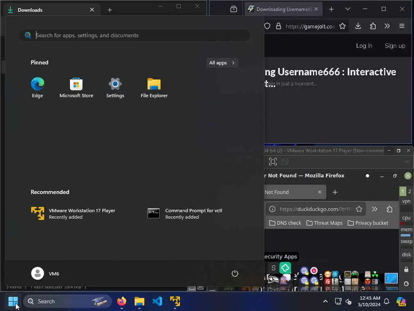This screenshot has width=414, height=311.
Task: Switch to workspace 1 in VM panel
Action: (x=403, y=191)
